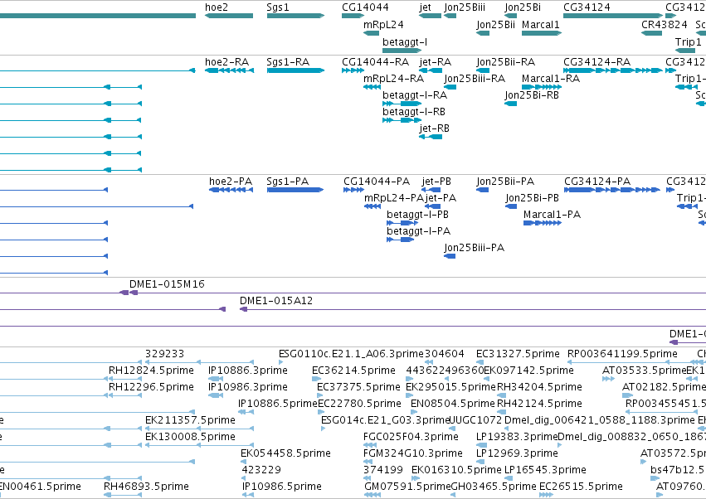The height and width of the screenshot is (499, 706).
Task: Select the jet-PB protein label
Action: pos(436,182)
